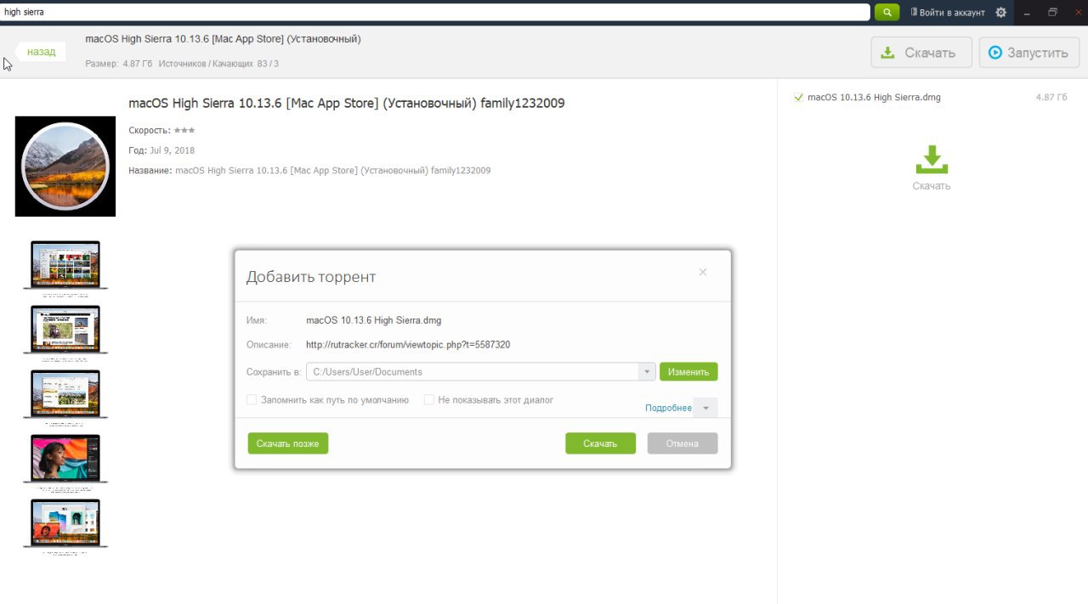Click the Отмена button

click(683, 443)
